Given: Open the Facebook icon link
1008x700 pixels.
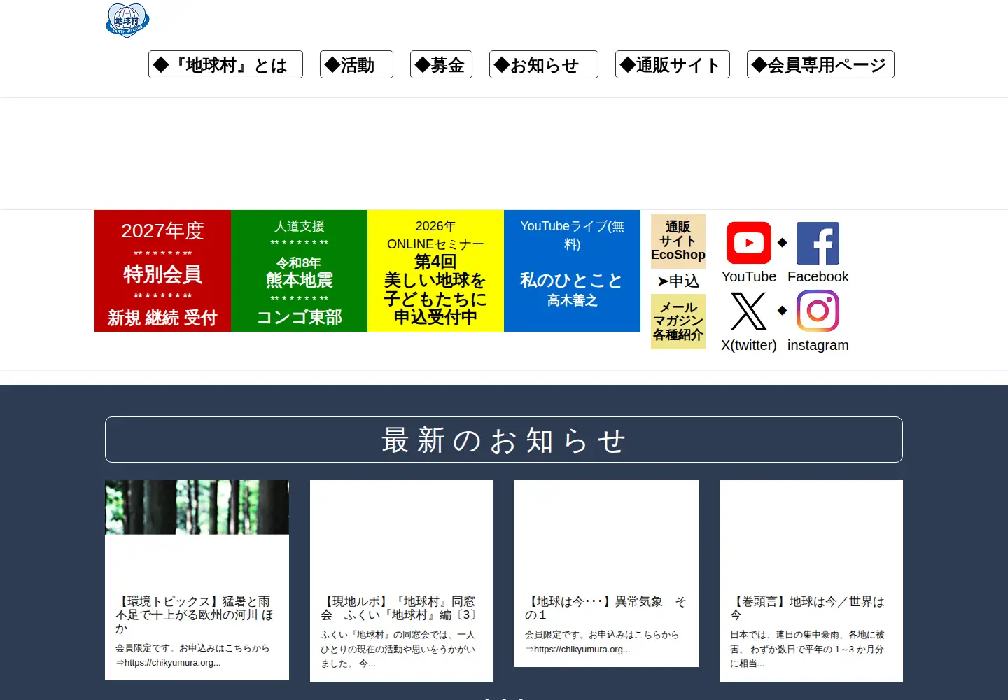Looking at the screenshot, I should [x=818, y=243].
